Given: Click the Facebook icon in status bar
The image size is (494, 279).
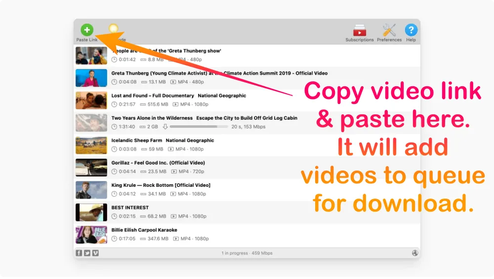Looking at the screenshot, I should click(79, 253).
